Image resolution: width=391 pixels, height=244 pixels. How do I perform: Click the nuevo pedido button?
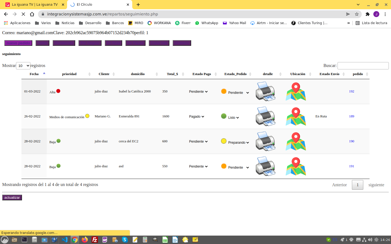point(18,43)
